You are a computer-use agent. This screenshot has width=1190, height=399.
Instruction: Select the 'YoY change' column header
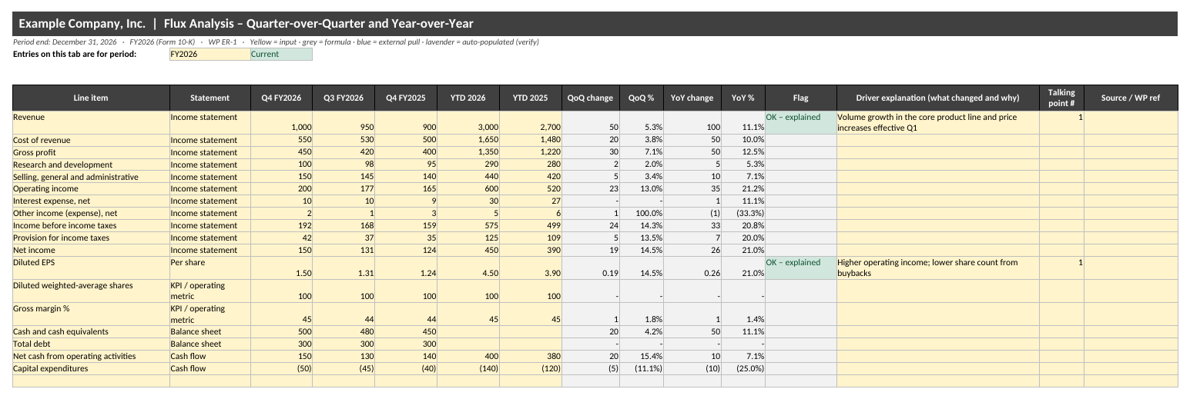(692, 98)
